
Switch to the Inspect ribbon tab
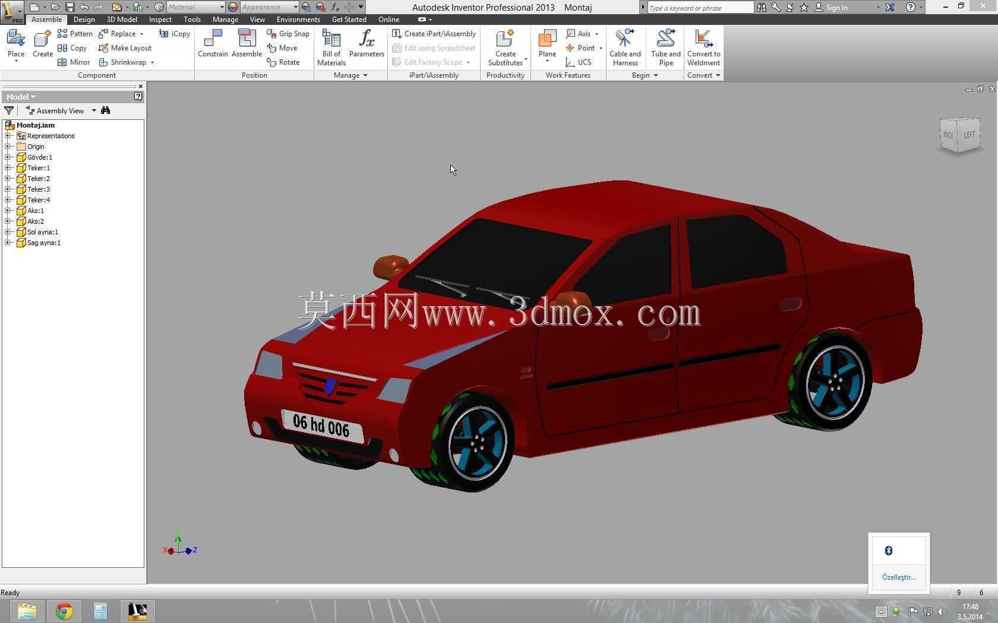(160, 20)
